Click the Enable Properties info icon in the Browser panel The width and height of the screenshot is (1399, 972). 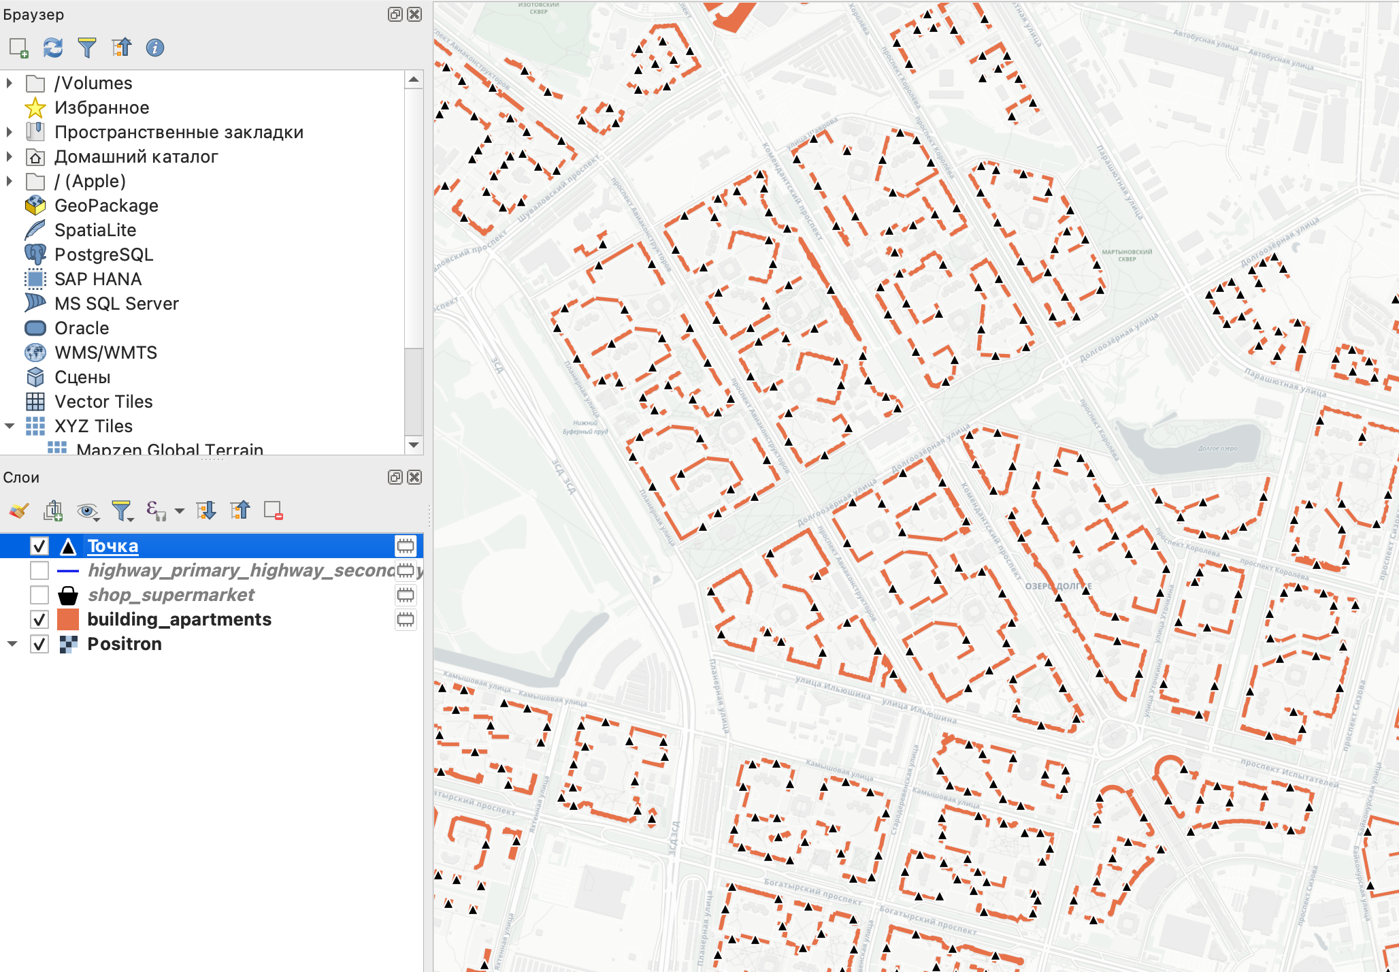click(155, 48)
